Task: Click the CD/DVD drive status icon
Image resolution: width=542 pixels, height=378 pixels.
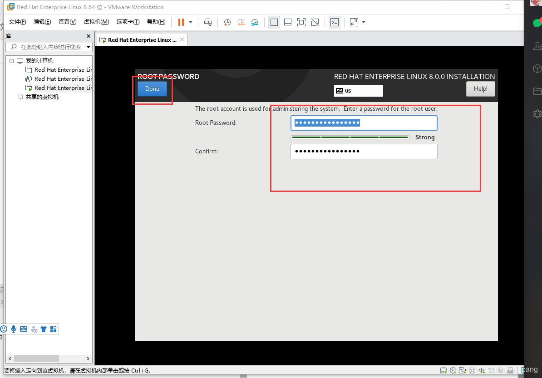Action: pos(453,370)
